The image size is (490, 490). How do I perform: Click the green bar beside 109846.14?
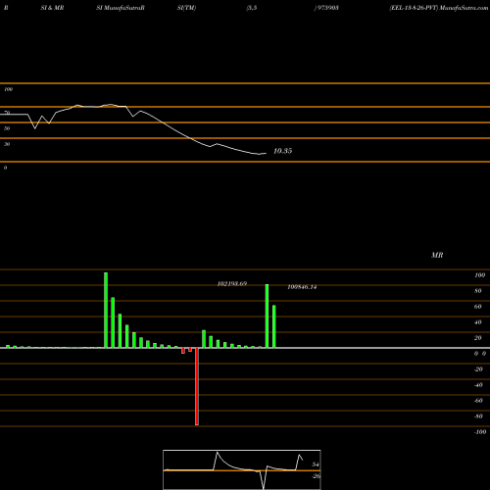tap(274, 326)
